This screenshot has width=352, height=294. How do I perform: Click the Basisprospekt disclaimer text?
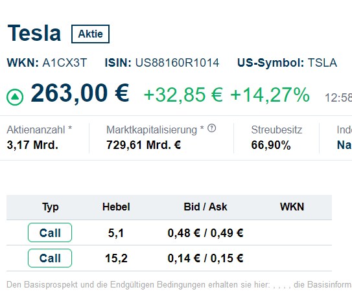179,285
